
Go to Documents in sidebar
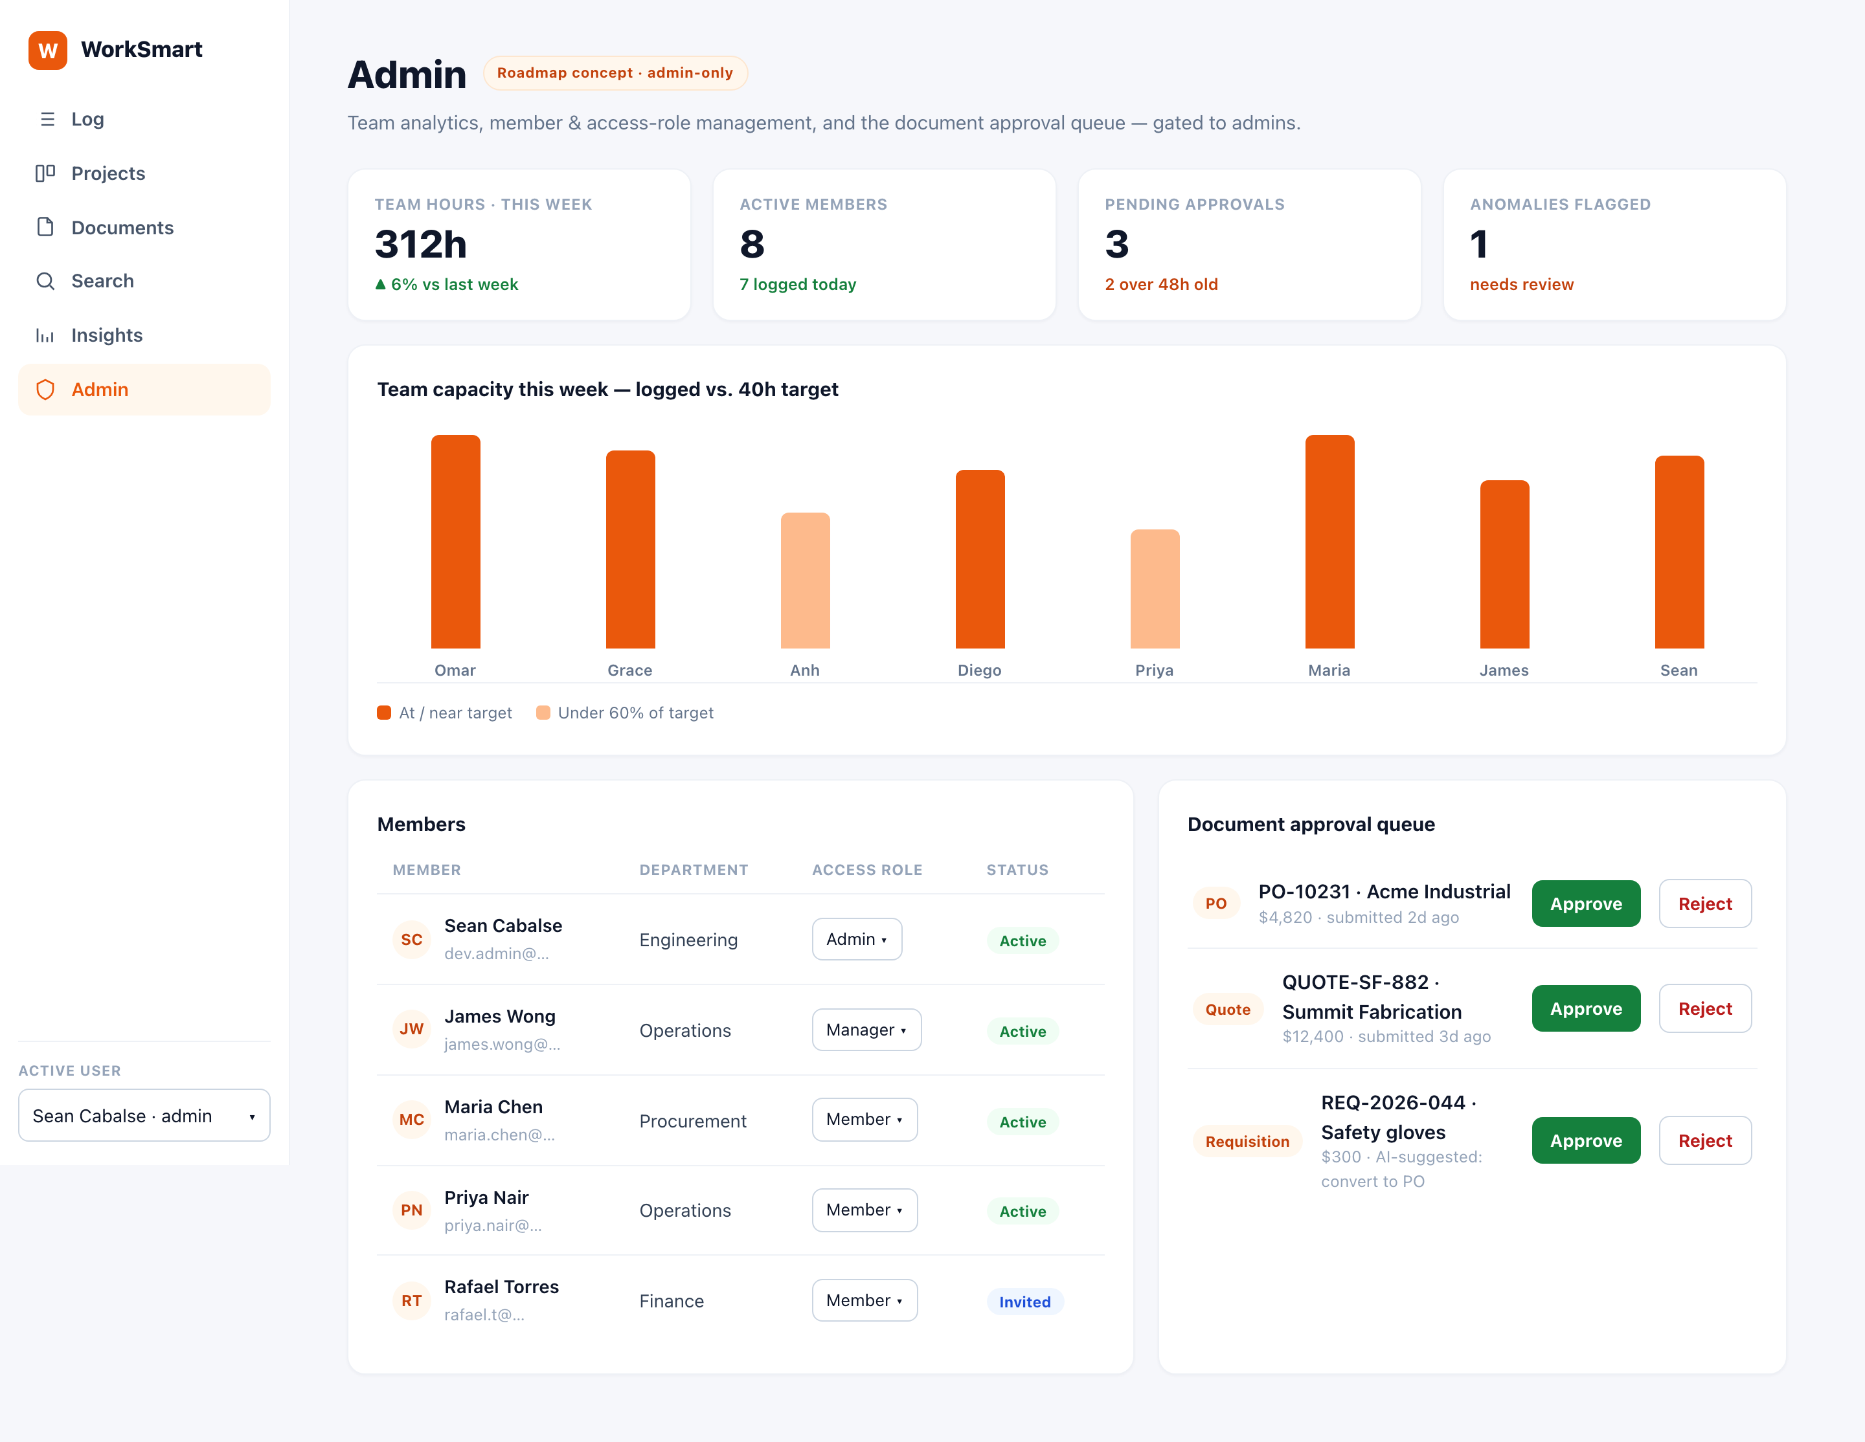[144, 227]
